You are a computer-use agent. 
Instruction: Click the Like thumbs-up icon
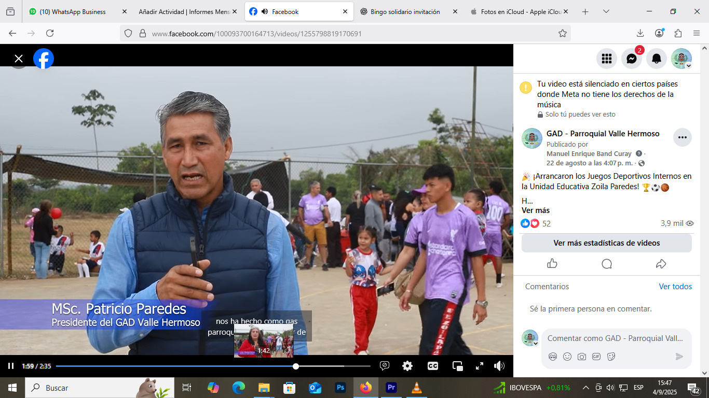[552, 264]
